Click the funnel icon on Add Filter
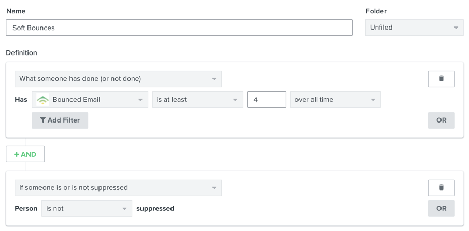 [42, 120]
